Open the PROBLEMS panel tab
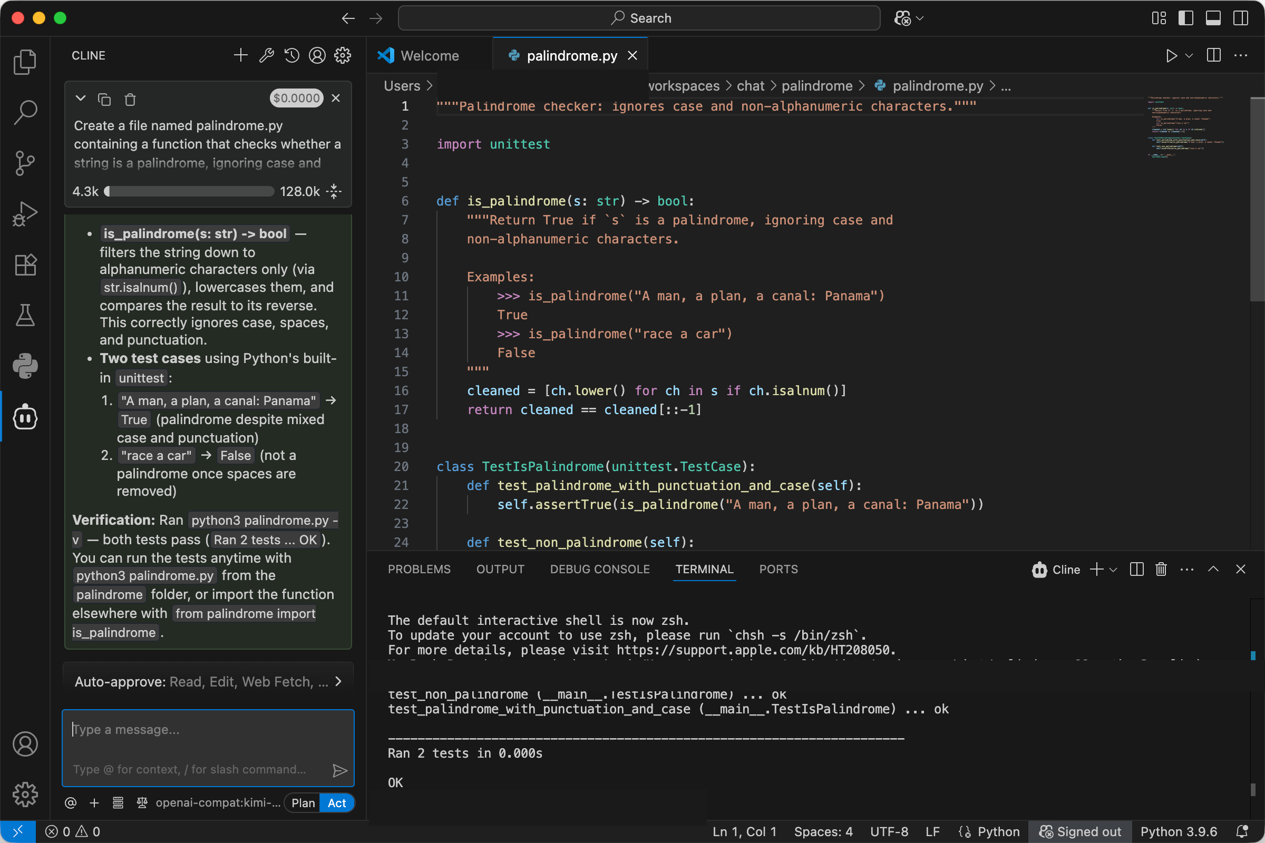 click(419, 570)
